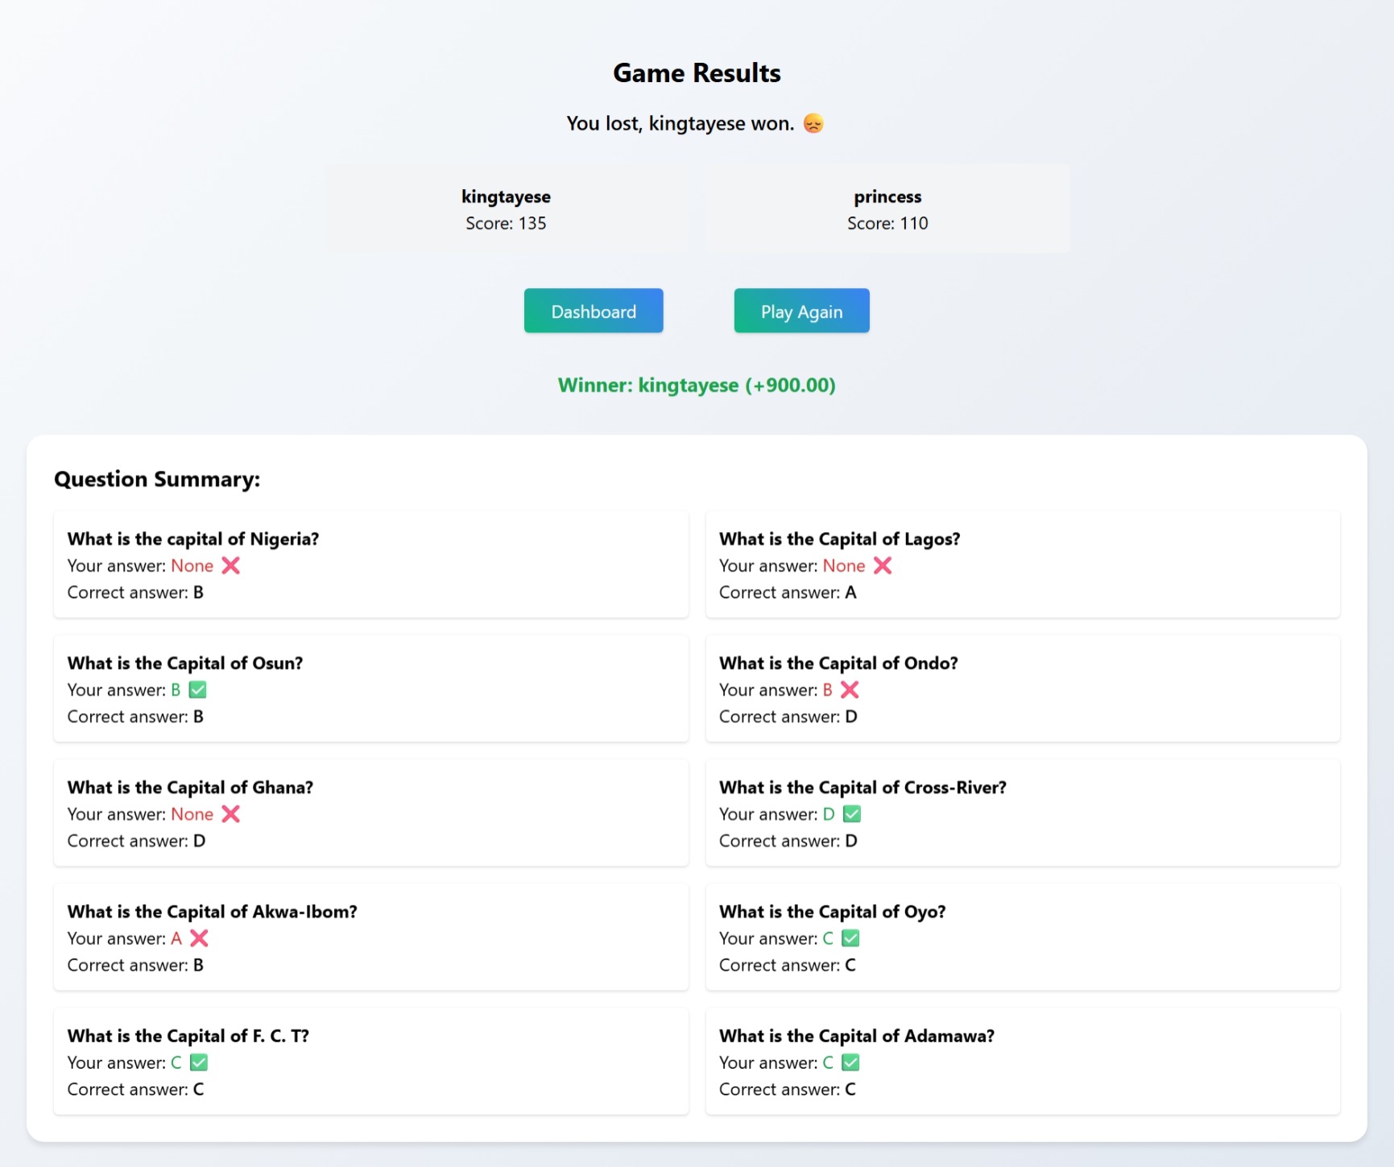1394x1167 pixels.
Task: Click 'Correct answer: A' under Lagos question
Action: (x=788, y=592)
